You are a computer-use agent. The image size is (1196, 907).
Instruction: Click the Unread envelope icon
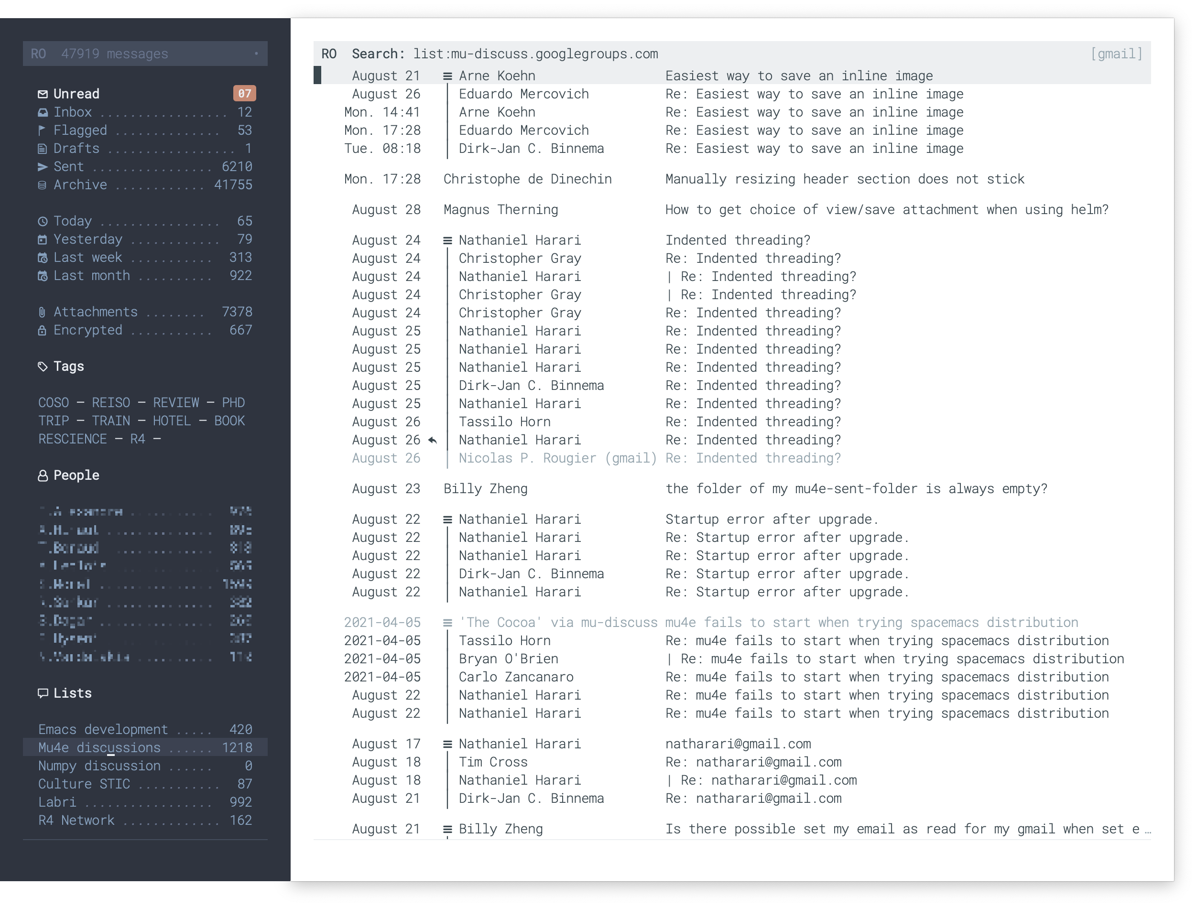click(x=43, y=94)
